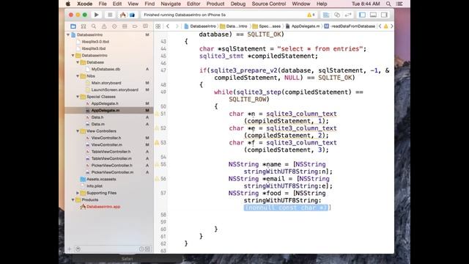Select DatabaseIntro.app product
Screen dimensions: 469x264
[103, 207]
